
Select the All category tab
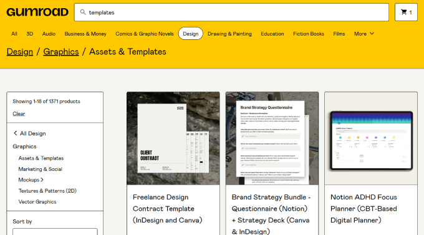pyautogui.click(x=14, y=34)
